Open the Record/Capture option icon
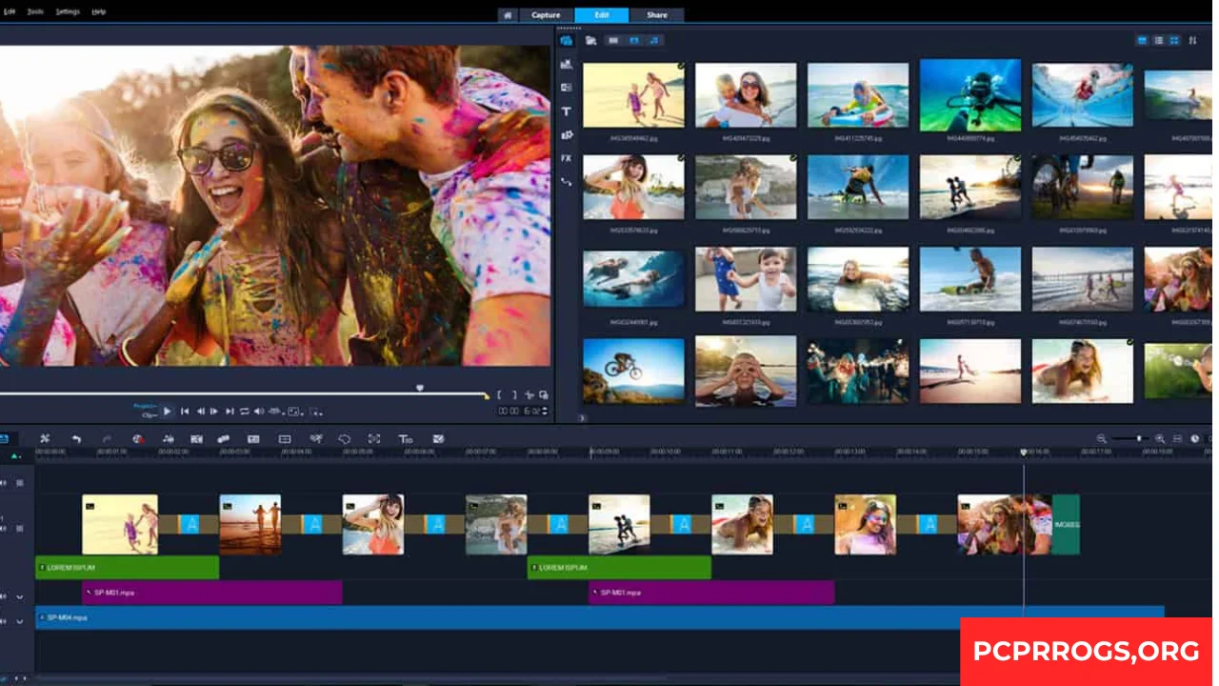1219x686 pixels. click(138, 438)
